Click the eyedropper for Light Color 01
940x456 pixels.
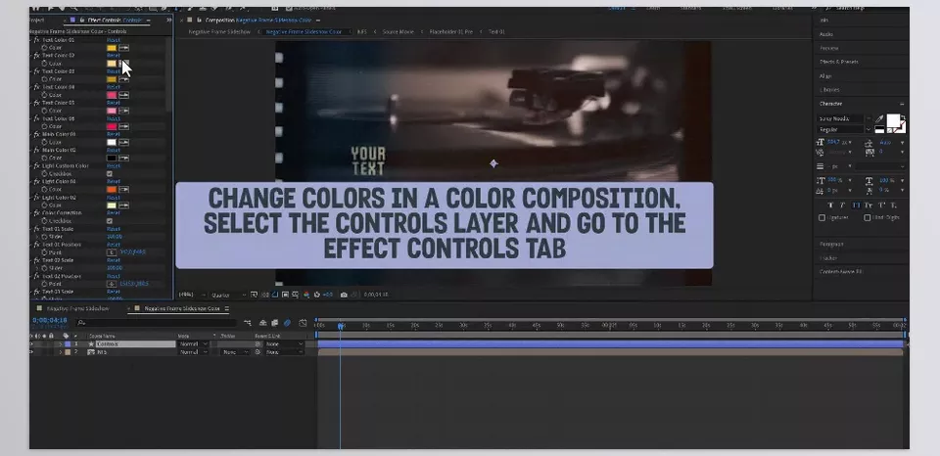(124, 190)
